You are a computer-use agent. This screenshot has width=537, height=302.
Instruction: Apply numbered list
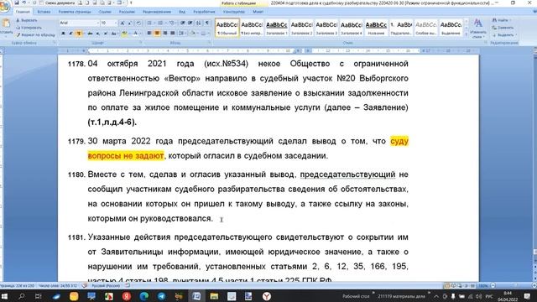(161, 23)
